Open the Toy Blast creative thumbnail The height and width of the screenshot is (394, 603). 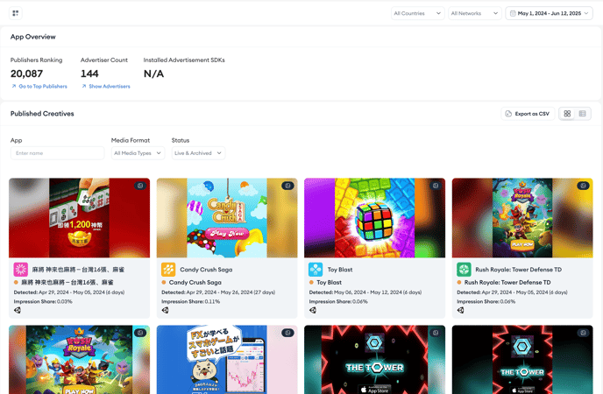pyautogui.click(x=374, y=218)
